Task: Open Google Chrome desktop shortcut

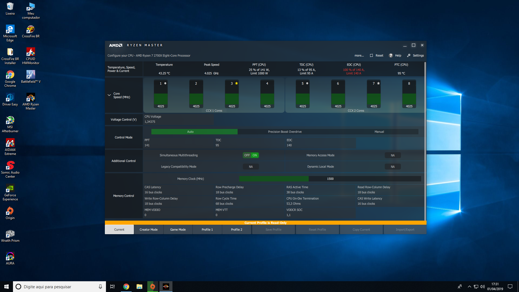Action: 10,79
